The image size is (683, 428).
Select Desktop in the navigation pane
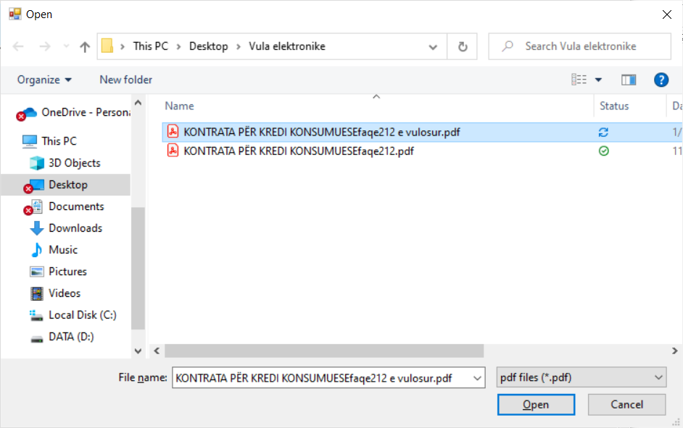[x=65, y=185]
